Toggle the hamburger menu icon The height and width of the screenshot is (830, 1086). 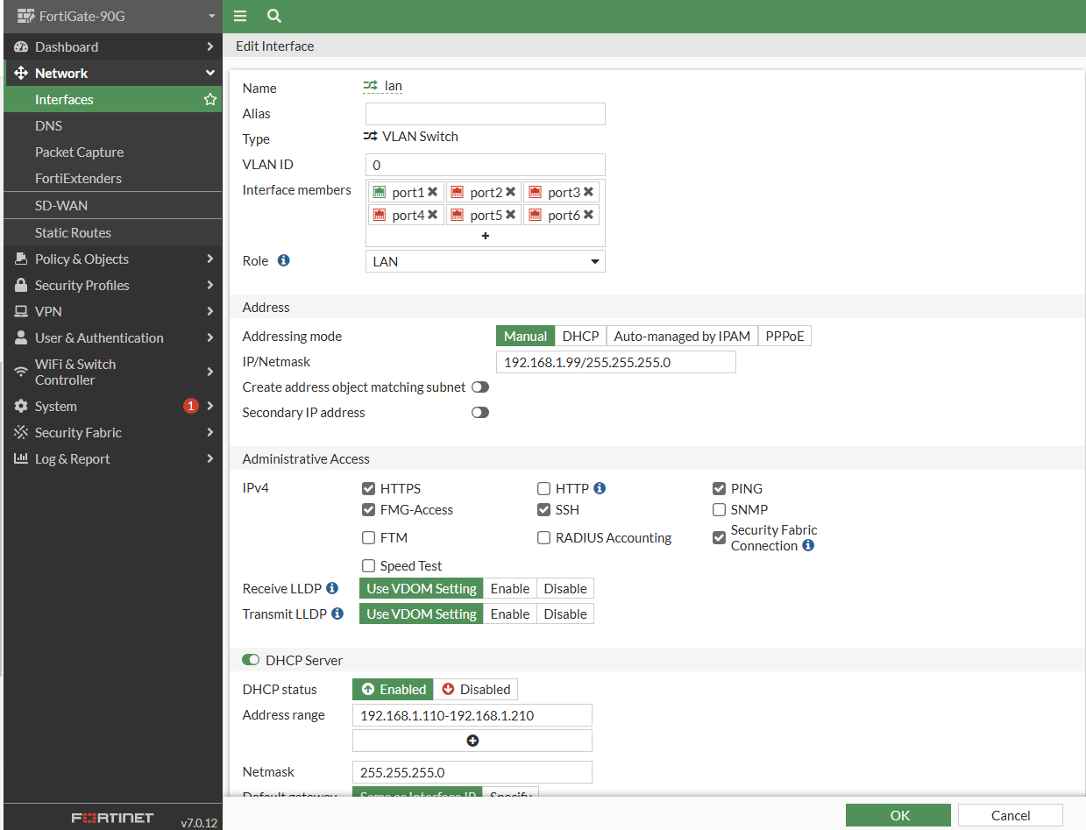coord(240,16)
